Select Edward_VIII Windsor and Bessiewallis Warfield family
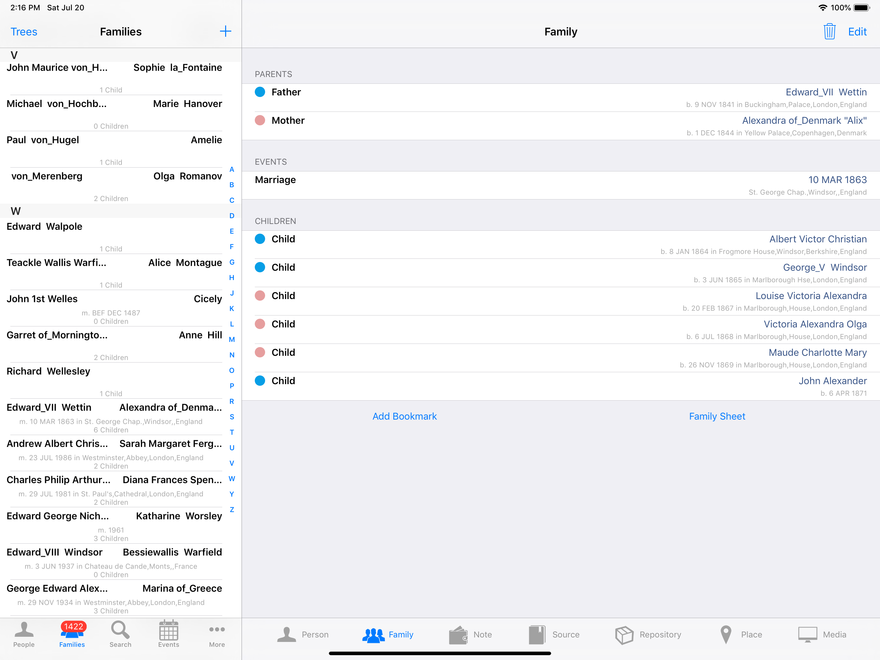Viewport: 880px width, 660px height. (x=115, y=562)
